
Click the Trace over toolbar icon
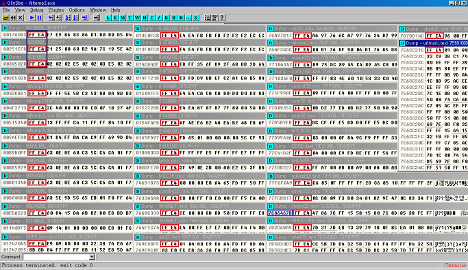tap(75, 18)
